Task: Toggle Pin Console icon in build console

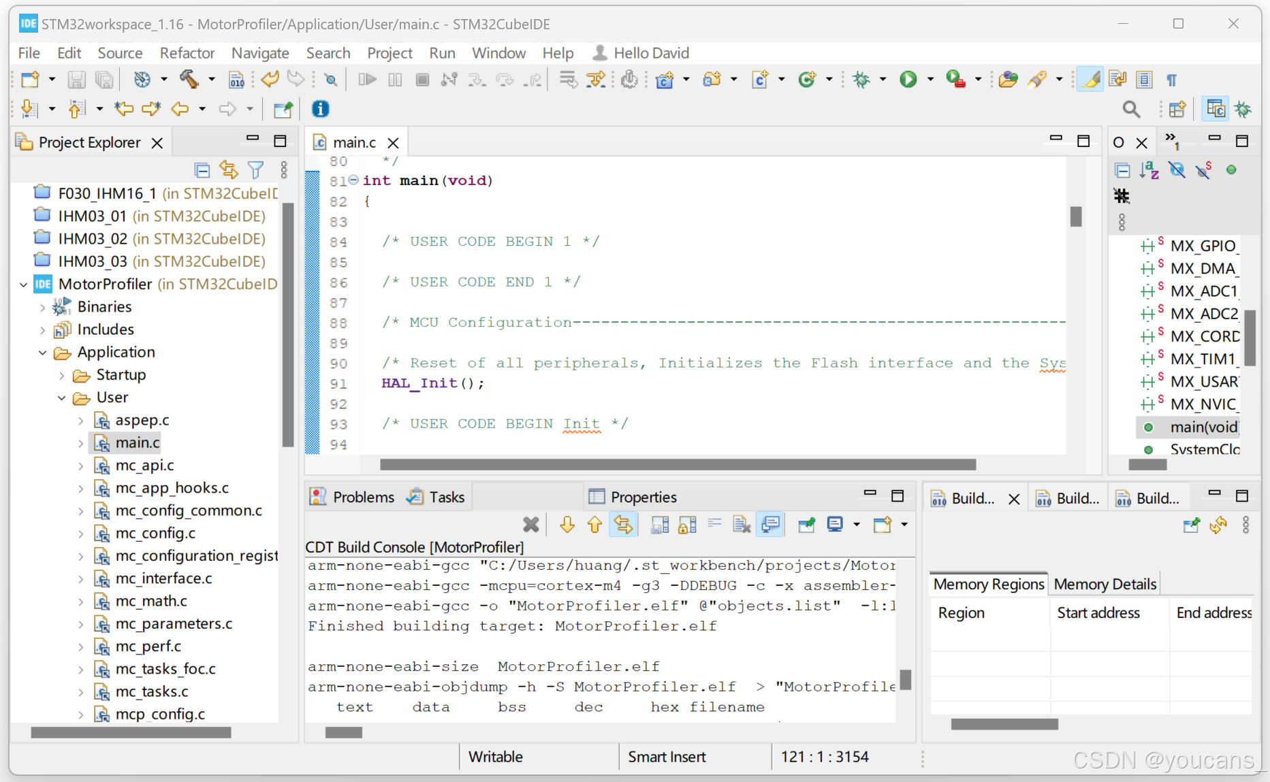Action: tap(806, 525)
